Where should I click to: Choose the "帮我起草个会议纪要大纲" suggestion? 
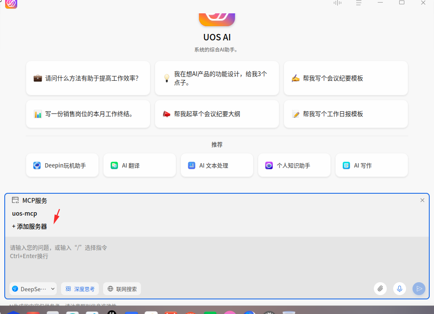[217, 114]
